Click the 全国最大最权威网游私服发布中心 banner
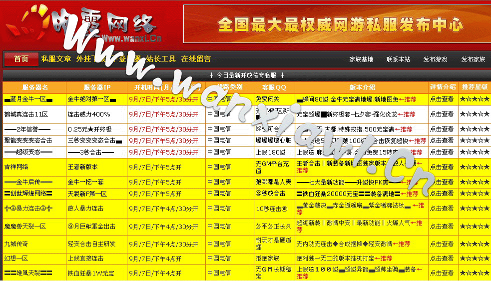The height and width of the screenshot is (281, 491). tap(337, 23)
